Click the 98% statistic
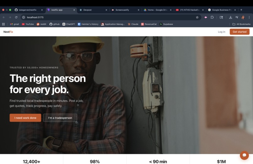 tap(95, 161)
